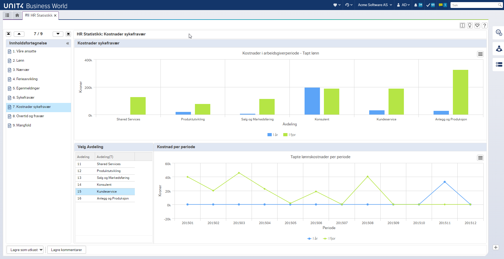
Task: Open 1. Våre ansatte page
Action: coord(38,51)
